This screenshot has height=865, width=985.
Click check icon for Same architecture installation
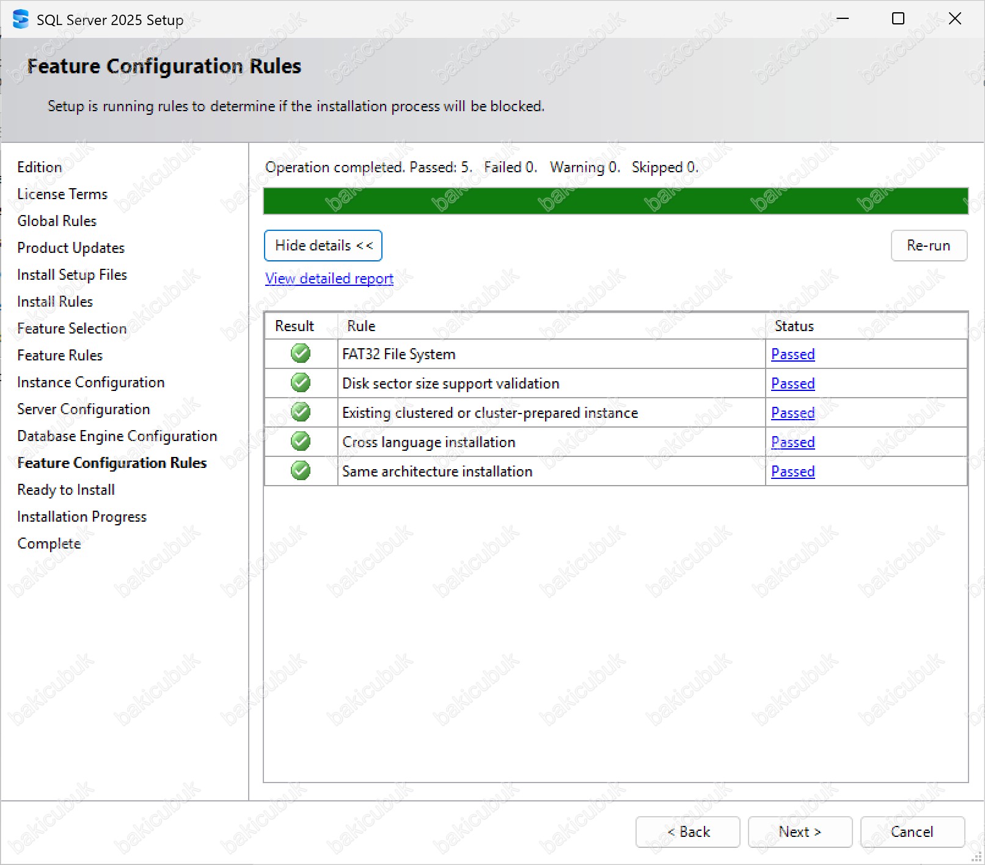pos(301,471)
